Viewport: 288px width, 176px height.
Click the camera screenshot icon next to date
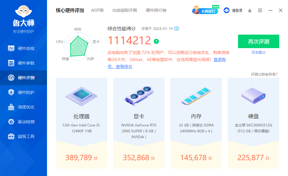click(x=177, y=28)
